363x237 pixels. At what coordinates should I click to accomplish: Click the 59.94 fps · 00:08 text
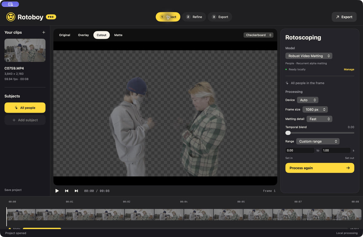tap(17, 79)
